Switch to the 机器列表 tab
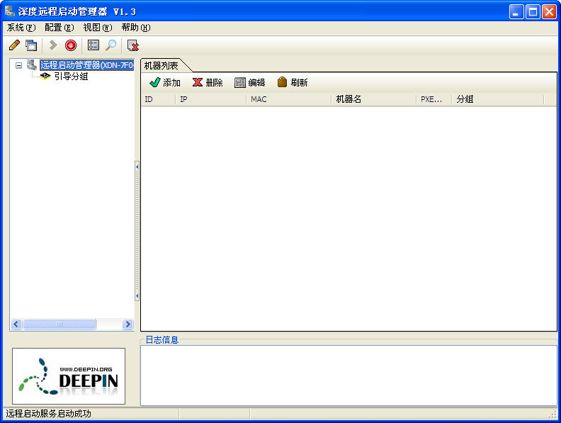561x423 pixels. coord(161,65)
